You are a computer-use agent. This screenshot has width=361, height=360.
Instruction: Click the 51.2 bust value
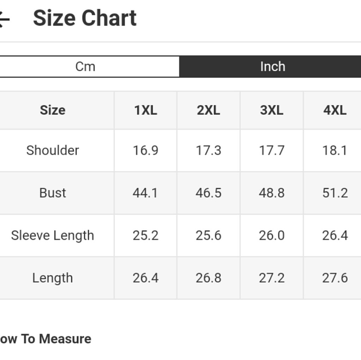click(335, 193)
